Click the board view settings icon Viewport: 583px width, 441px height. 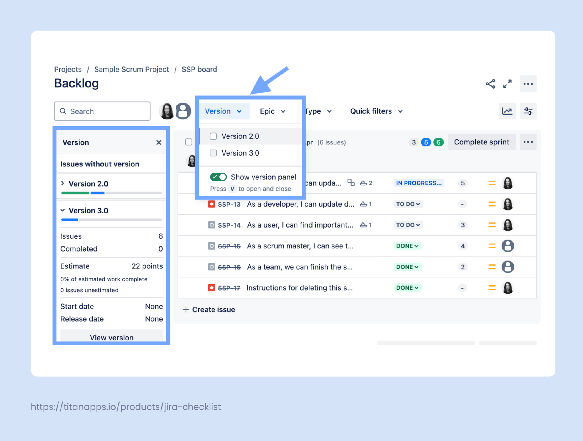528,111
